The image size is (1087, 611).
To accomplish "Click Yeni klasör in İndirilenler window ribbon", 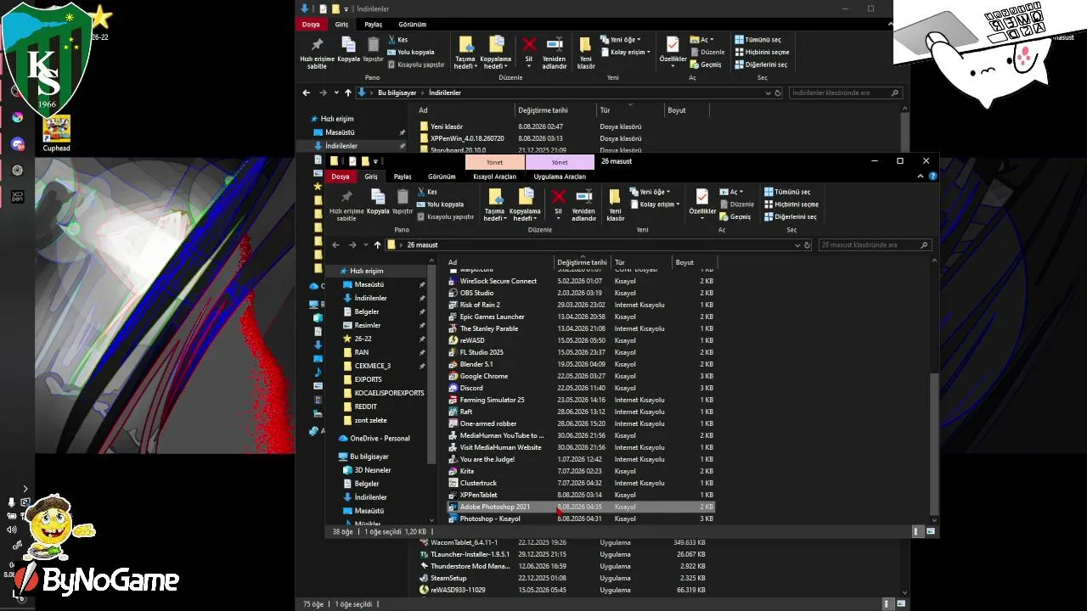I will 586,53.
